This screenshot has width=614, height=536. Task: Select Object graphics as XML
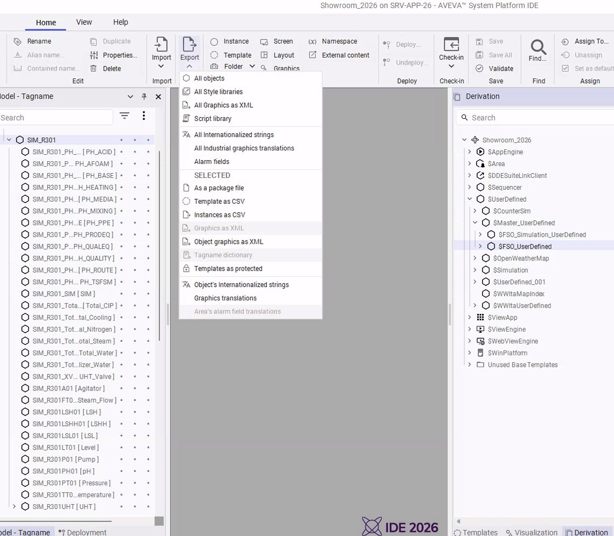(x=250, y=242)
